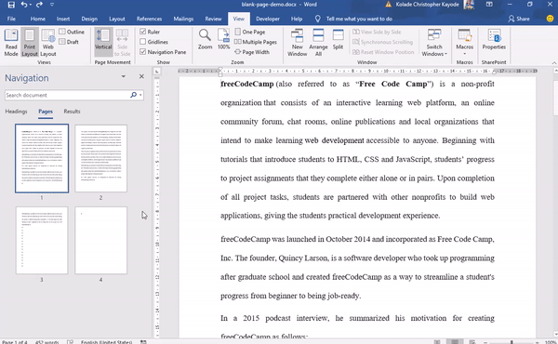
Task: Open the search options dropdown arrow
Action: 141,95
